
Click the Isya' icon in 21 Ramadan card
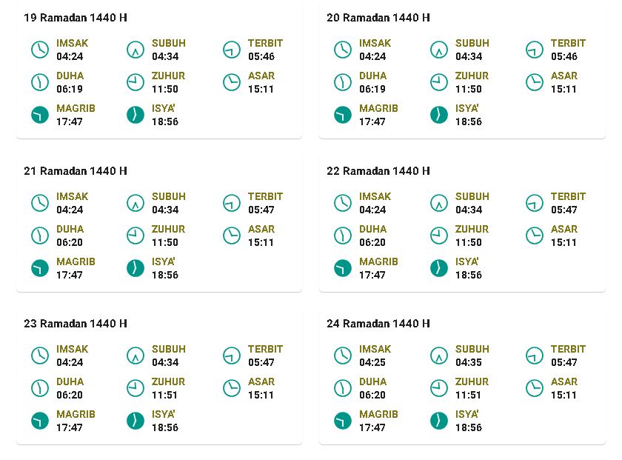(x=136, y=268)
